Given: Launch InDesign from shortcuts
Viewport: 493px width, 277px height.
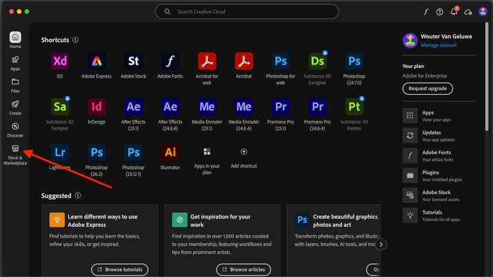Looking at the screenshot, I should [97, 107].
